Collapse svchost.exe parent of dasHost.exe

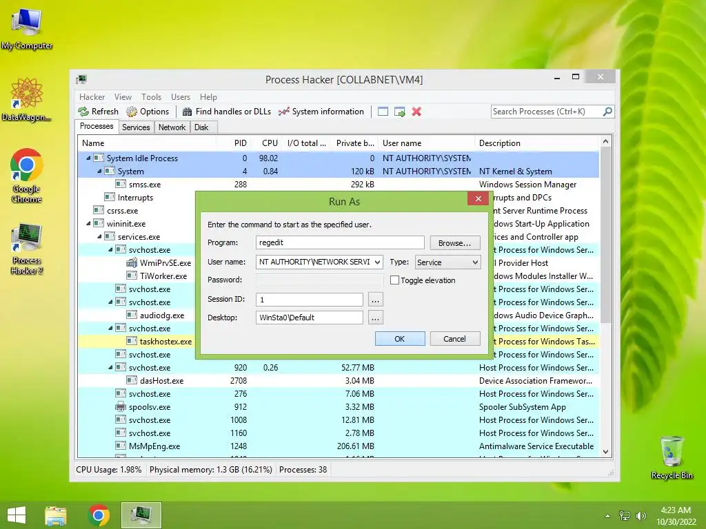coord(110,368)
